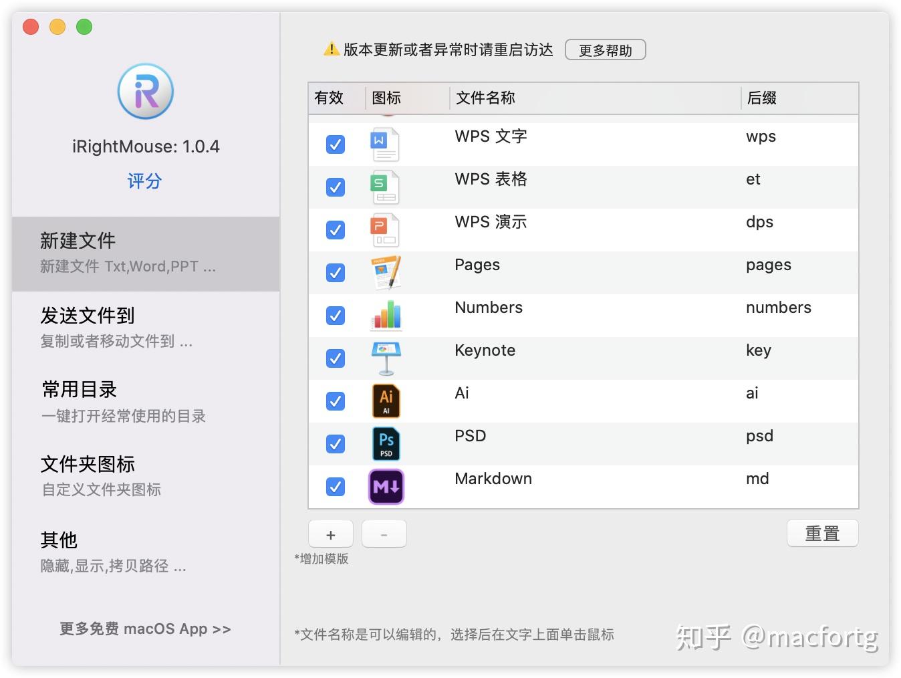Open the 评分 rating link
Screen dimensions: 901x678
[x=144, y=181]
